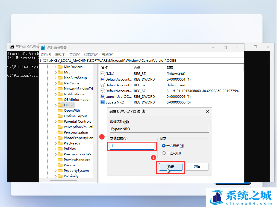Expand the Parental Controls tree node
The height and width of the screenshot is (207, 277).
pyautogui.click(x=56, y=122)
